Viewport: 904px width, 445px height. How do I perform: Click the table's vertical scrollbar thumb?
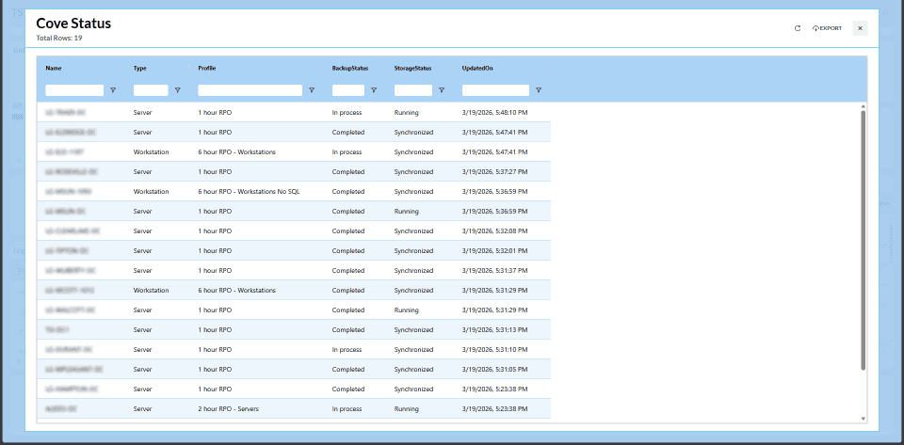[x=864, y=240]
